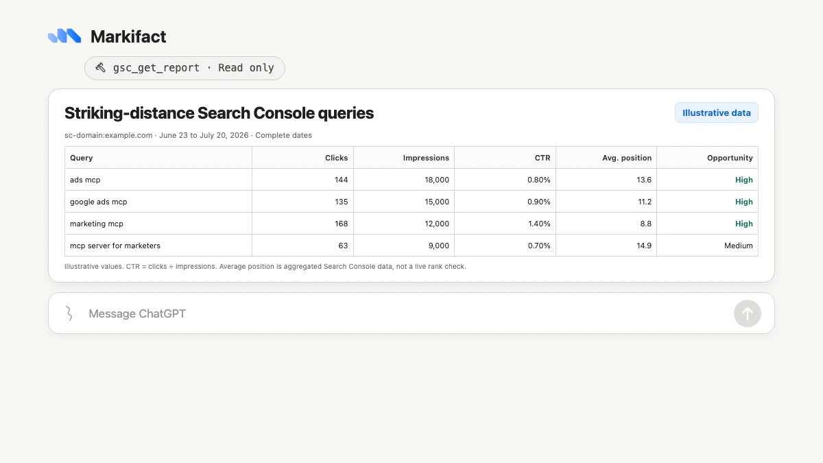Click the squiggle icon in message box
This screenshot has height=463, width=823.
coord(69,313)
